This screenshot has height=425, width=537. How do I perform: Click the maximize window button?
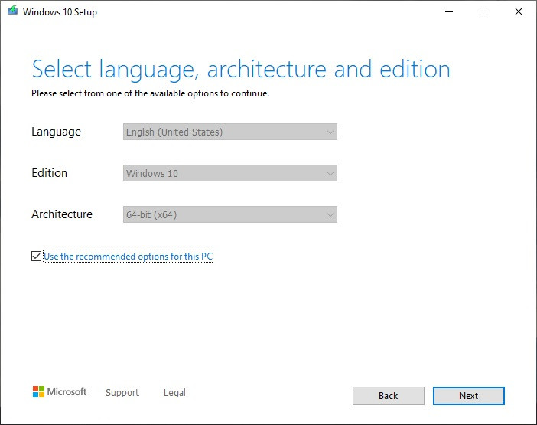click(x=483, y=11)
